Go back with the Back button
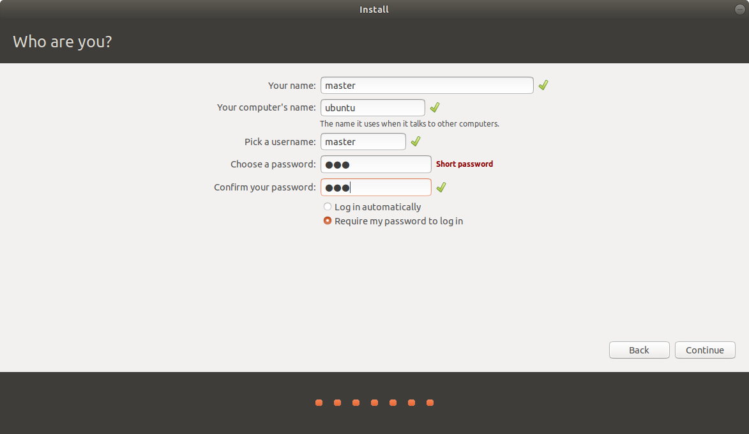The width and height of the screenshot is (749, 434). point(639,350)
